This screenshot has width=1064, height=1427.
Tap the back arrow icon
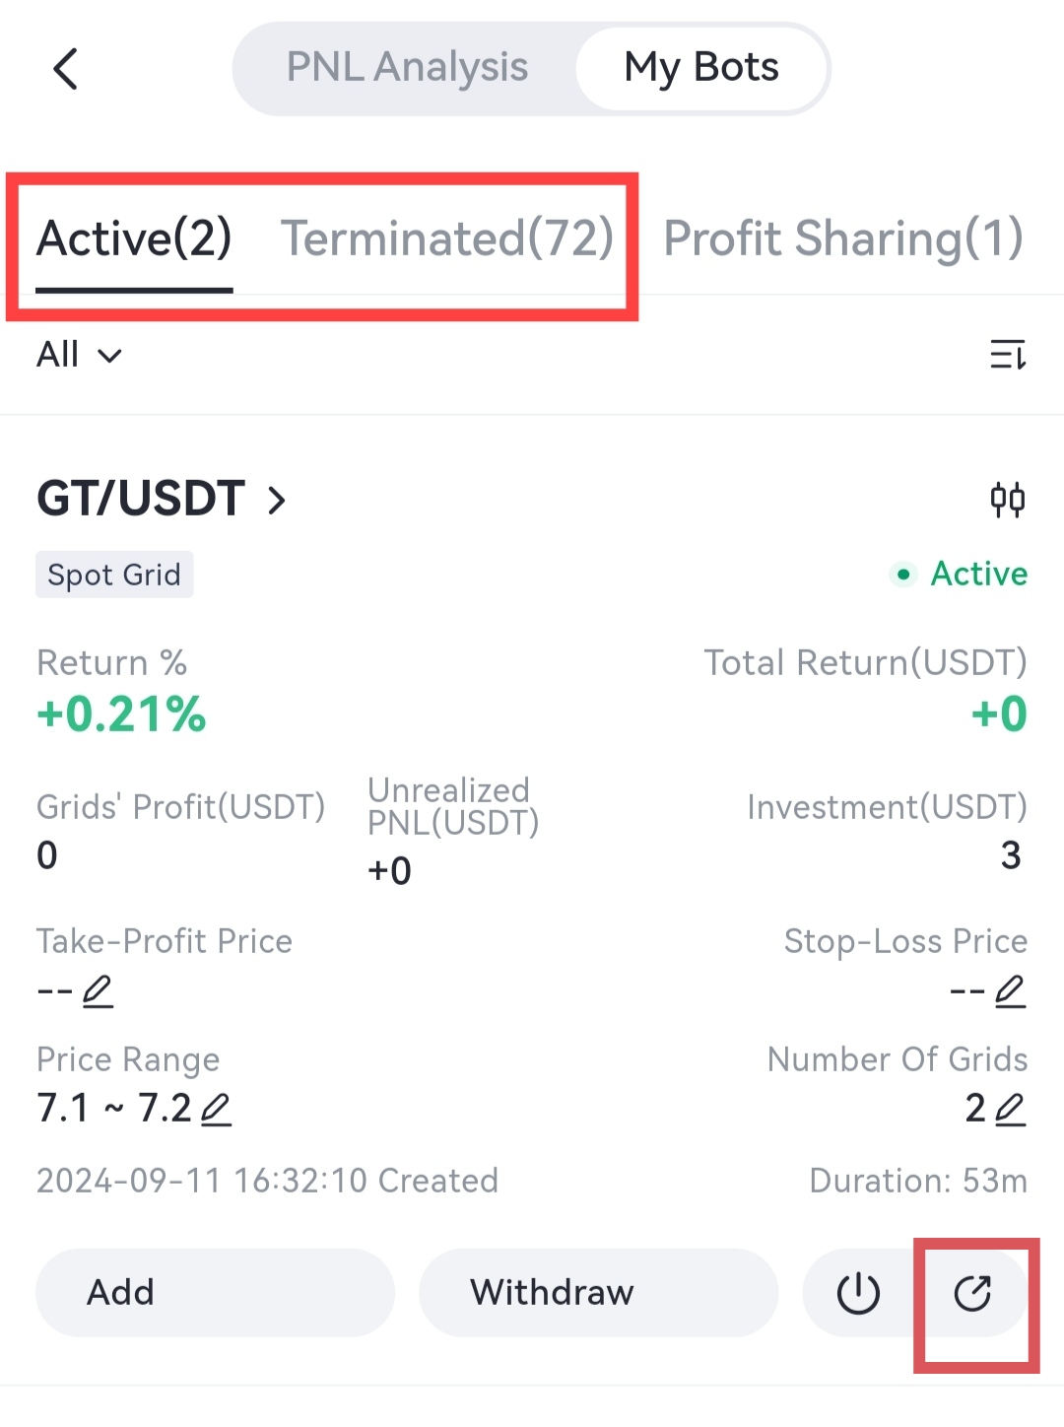coord(66,69)
